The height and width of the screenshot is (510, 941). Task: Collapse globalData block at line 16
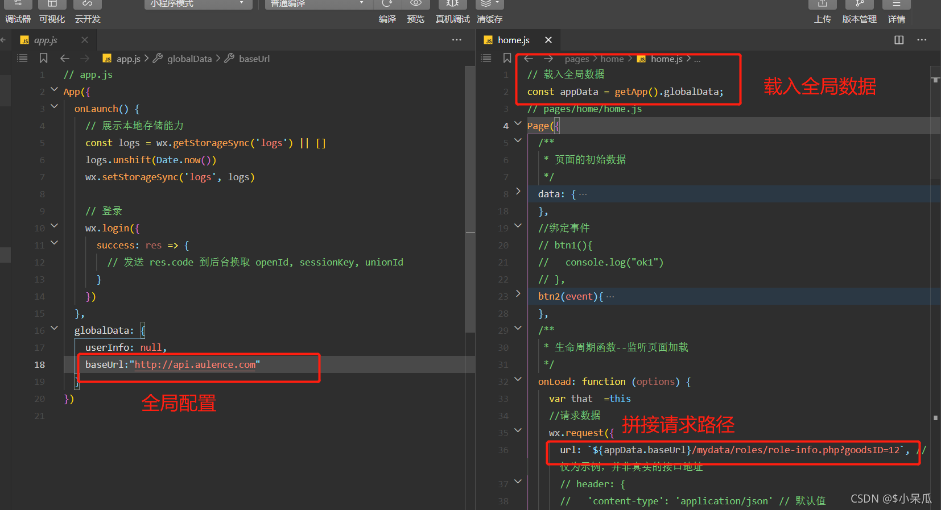click(x=54, y=328)
